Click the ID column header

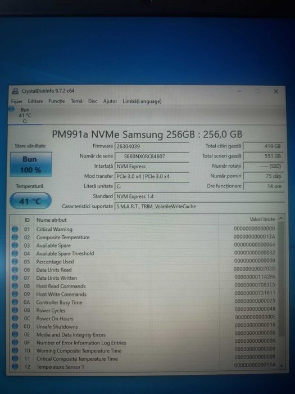[27, 220]
